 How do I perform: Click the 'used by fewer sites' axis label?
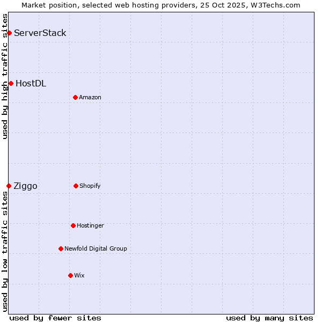point(55,318)
